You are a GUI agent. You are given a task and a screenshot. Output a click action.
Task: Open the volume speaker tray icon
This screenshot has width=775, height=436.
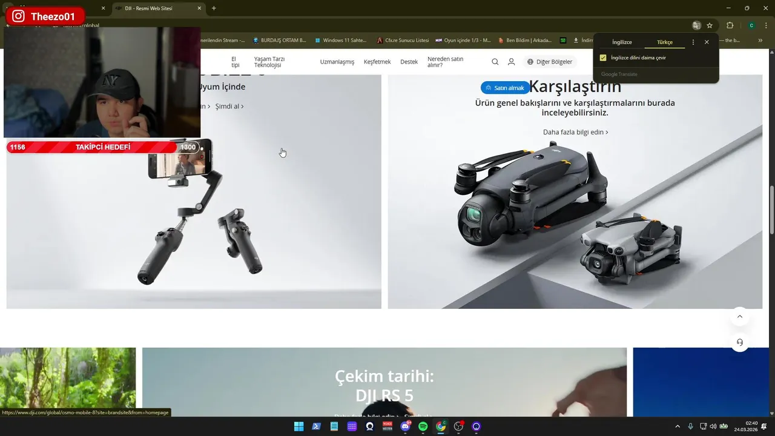(x=713, y=426)
